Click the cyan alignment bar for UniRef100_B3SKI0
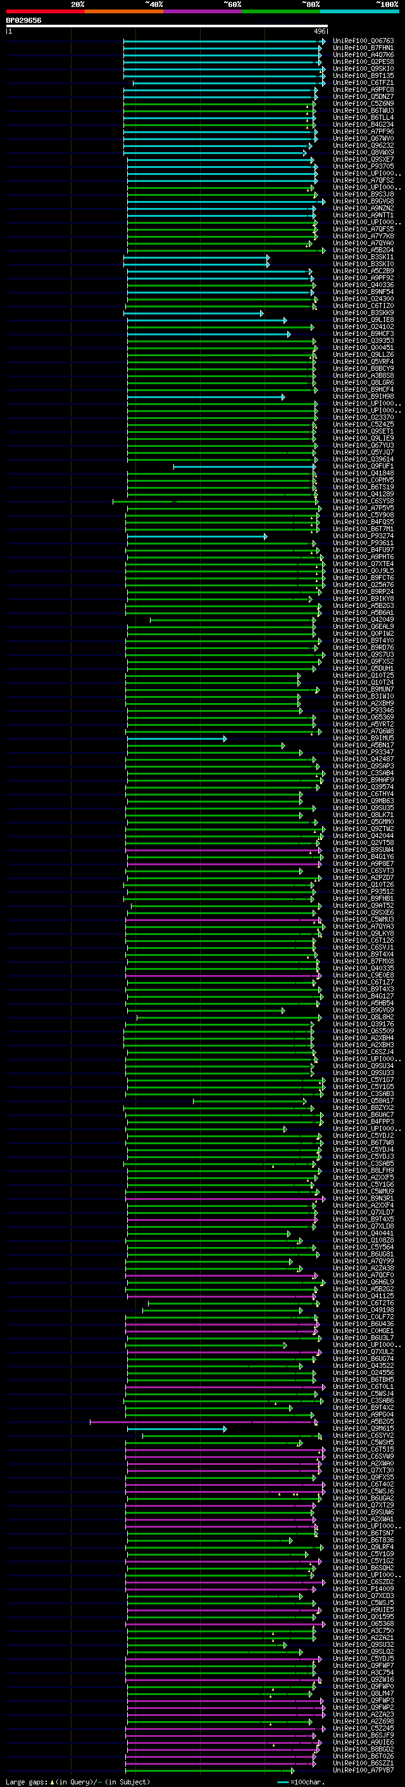 [196, 264]
